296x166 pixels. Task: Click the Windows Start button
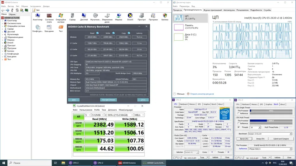point(4,162)
